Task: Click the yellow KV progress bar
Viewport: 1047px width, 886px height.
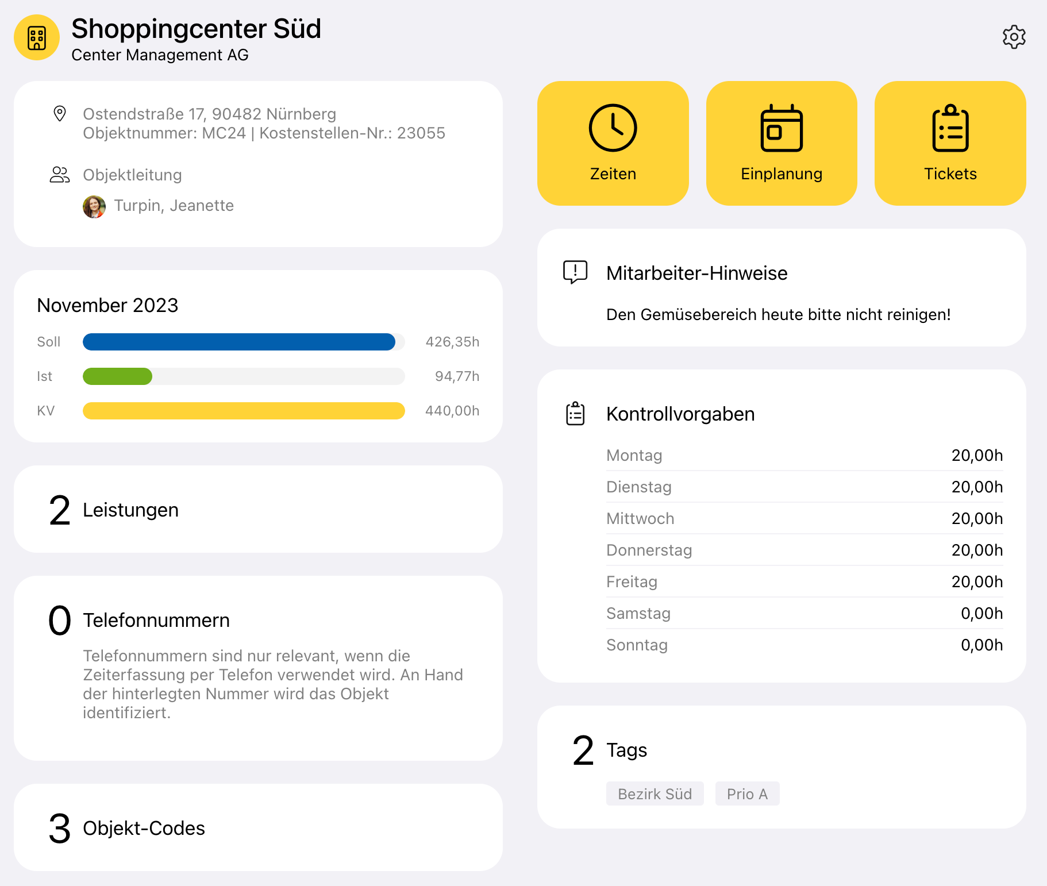Action: [x=244, y=411]
